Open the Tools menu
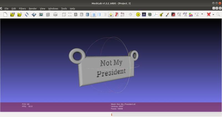Screen dimensions: 222x117 pyautogui.click(x=64, y=9)
